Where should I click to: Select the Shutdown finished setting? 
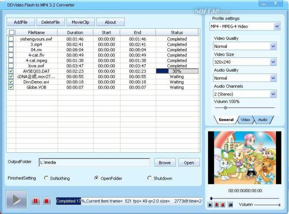pyautogui.click(x=149, y=178)
